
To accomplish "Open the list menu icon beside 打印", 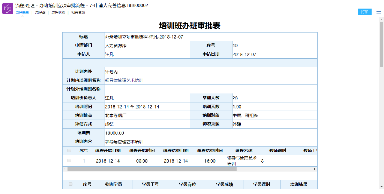I will 379,12.
